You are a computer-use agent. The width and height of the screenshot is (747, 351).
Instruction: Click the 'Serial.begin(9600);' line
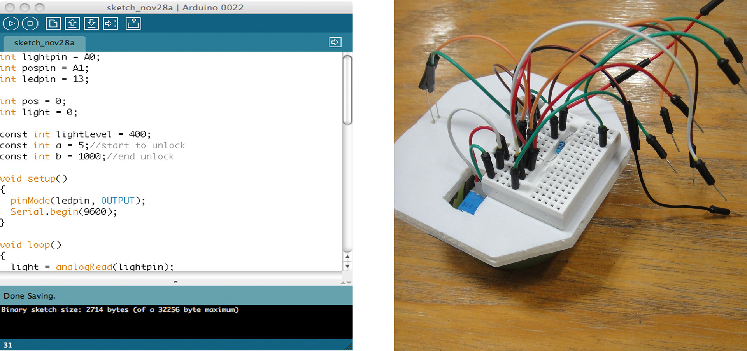[x=64, y=212]
